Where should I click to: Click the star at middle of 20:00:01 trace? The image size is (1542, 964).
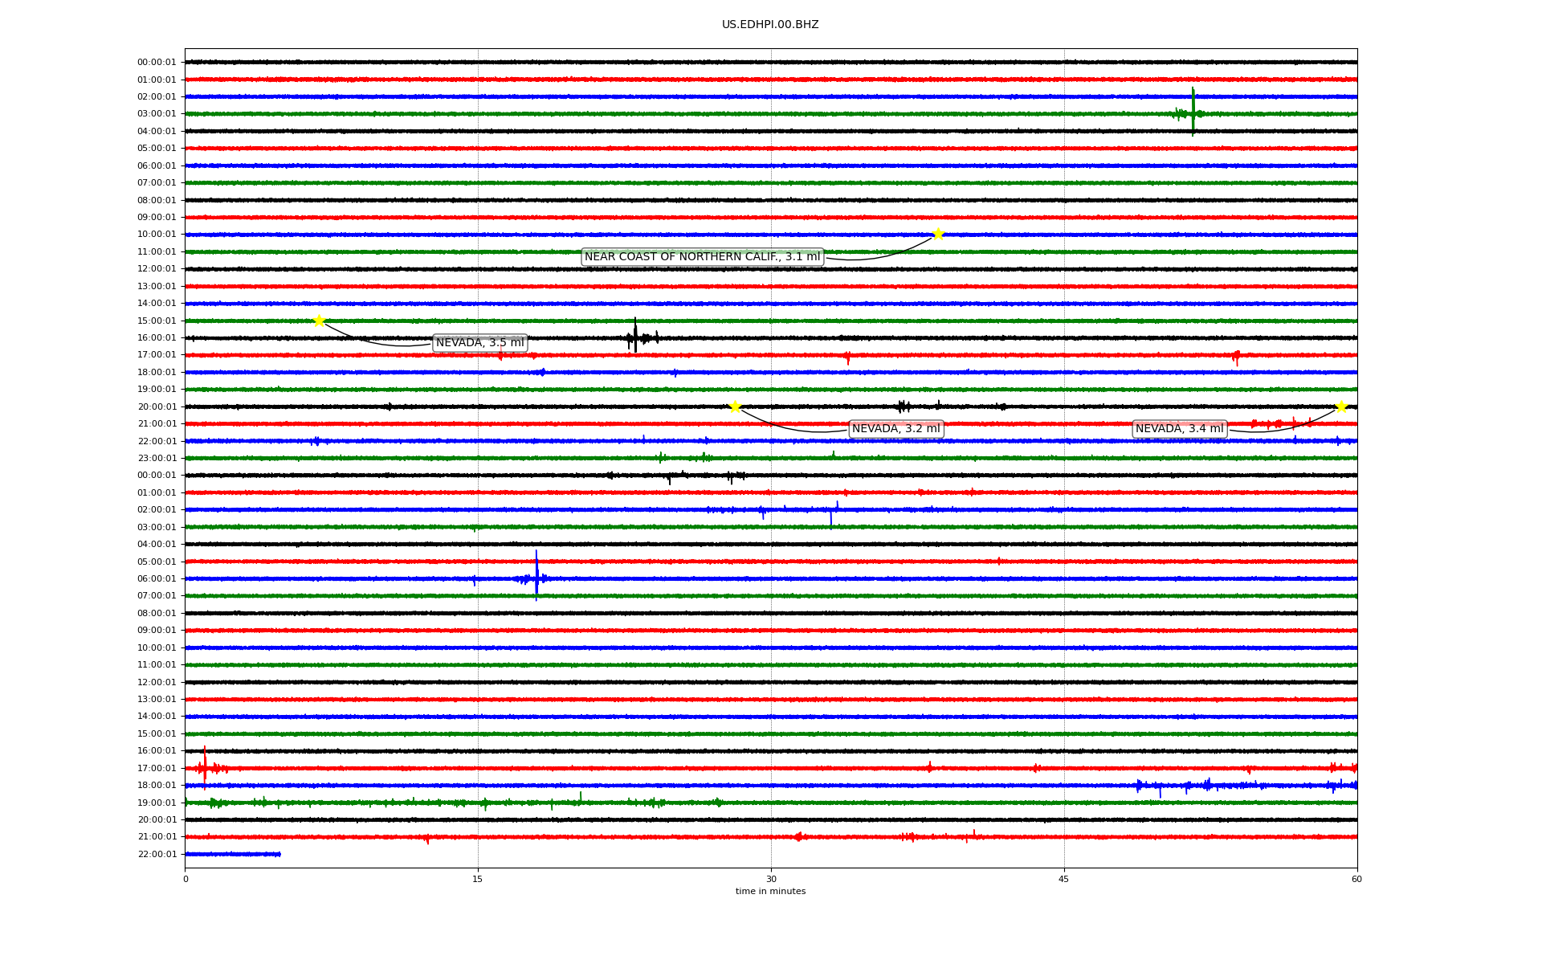point(735,406)
